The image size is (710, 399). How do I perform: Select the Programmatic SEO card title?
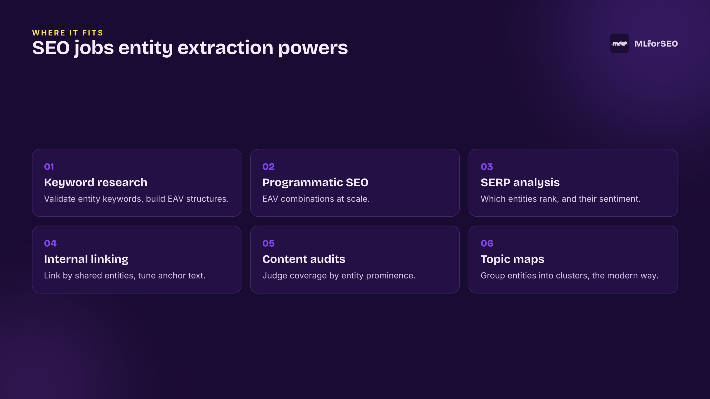click(x=315, y=183)
